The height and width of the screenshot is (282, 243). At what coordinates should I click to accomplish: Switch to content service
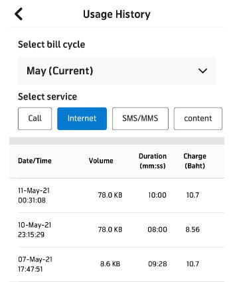click(198, 119)
